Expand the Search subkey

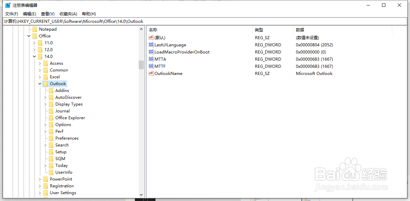pyautogui.click(x=45, y=145)
